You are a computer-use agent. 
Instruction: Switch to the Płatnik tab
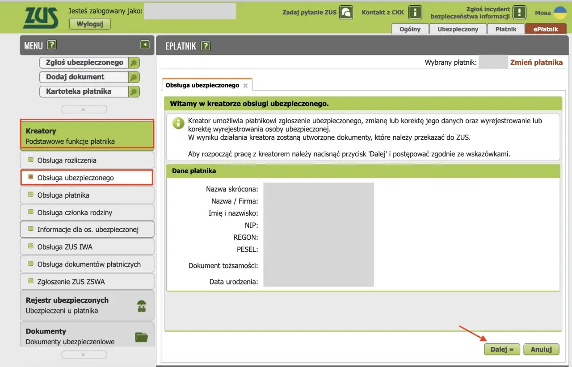[x=506, y=29]
